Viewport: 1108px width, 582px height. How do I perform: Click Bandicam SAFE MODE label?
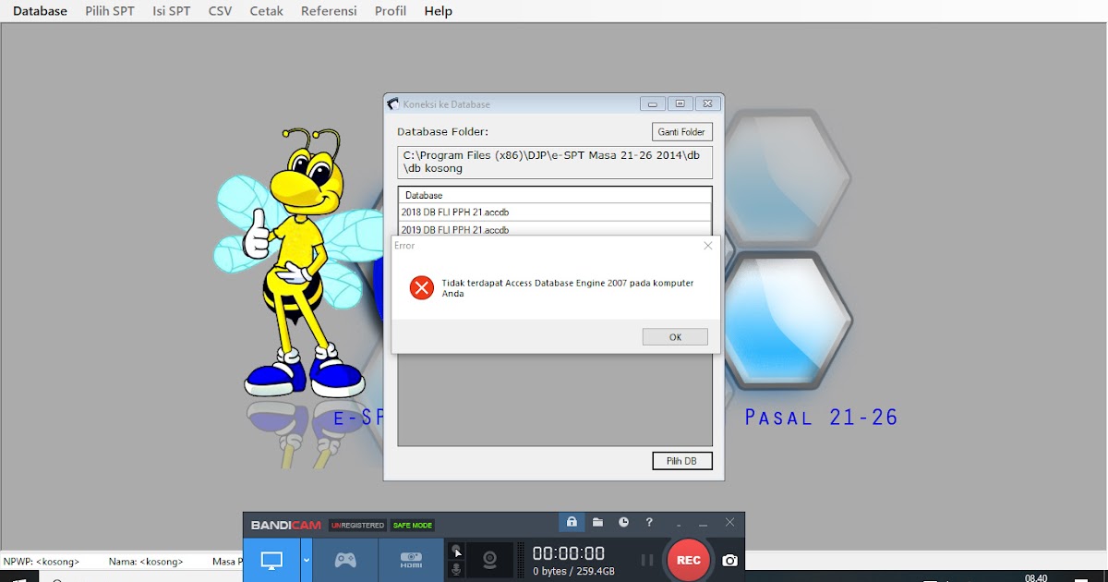(x=412, y=525)
